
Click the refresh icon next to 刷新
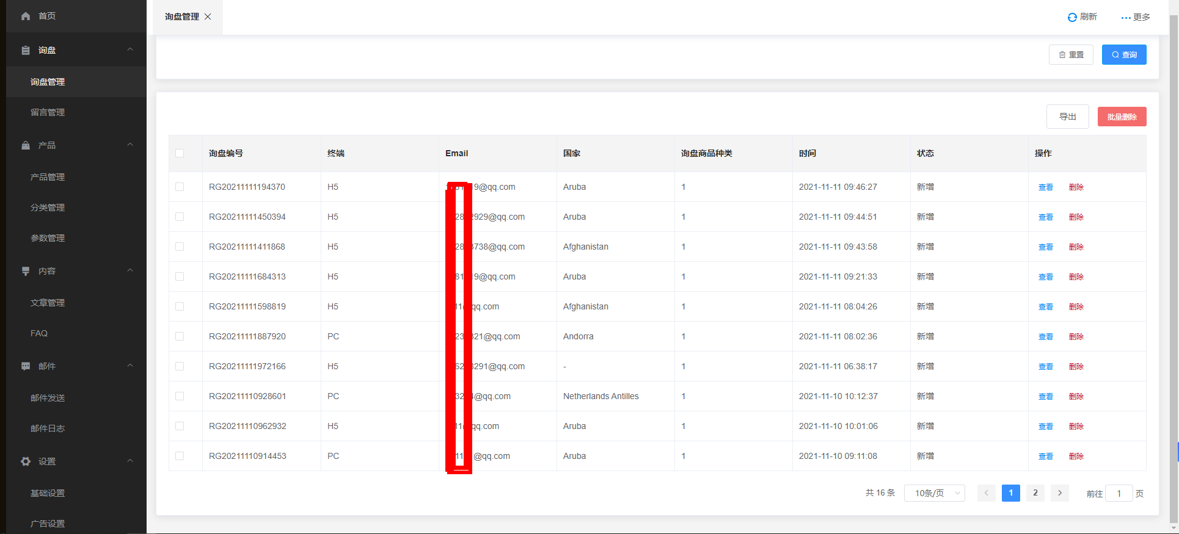tap(1072, 17)
